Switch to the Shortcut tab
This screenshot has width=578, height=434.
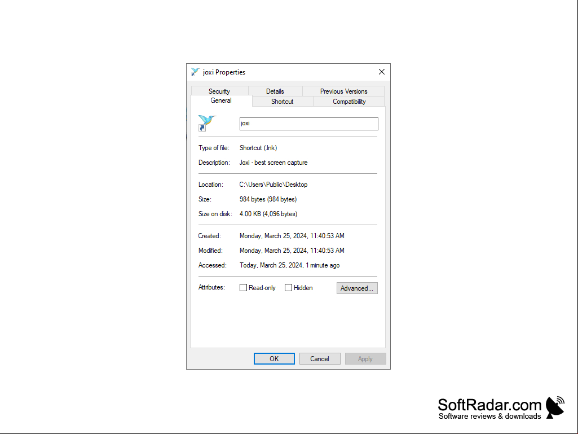pyautogui.click(x=283, y=102)
